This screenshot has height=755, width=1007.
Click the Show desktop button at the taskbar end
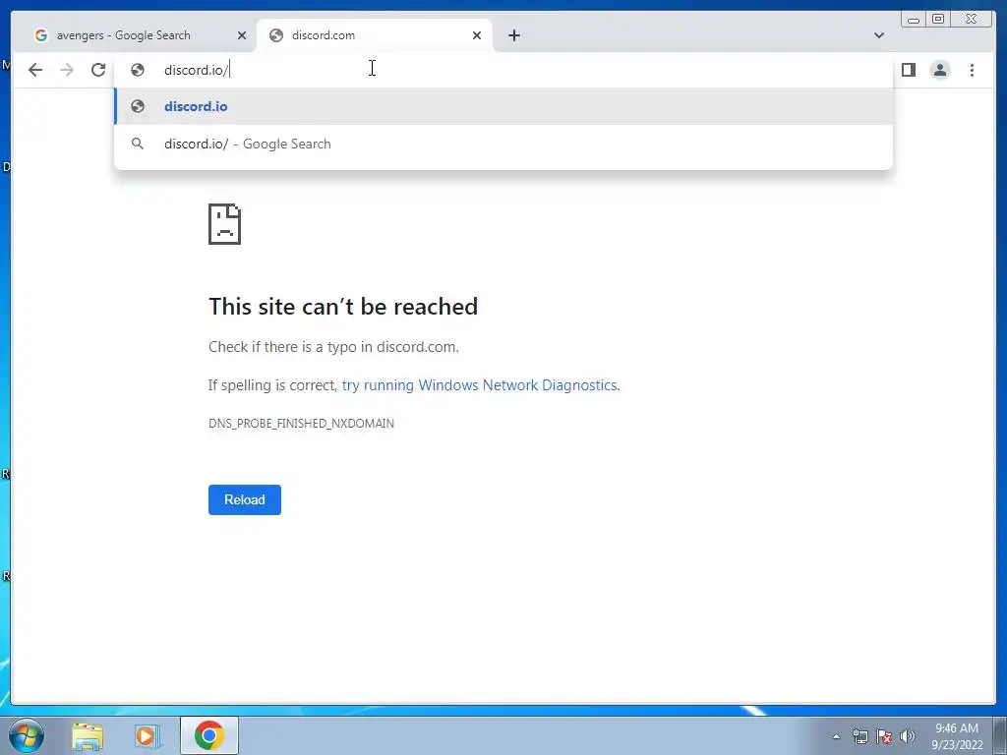pos(1000,735)
